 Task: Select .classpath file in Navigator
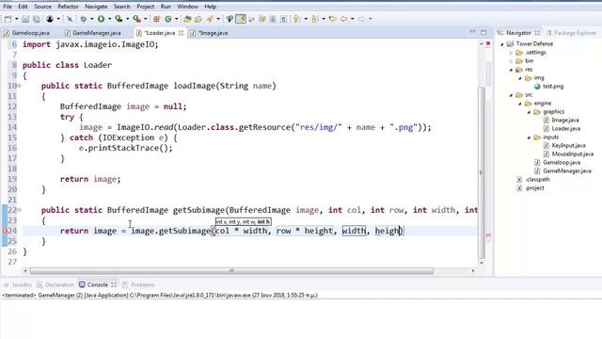tap(533, 180)
